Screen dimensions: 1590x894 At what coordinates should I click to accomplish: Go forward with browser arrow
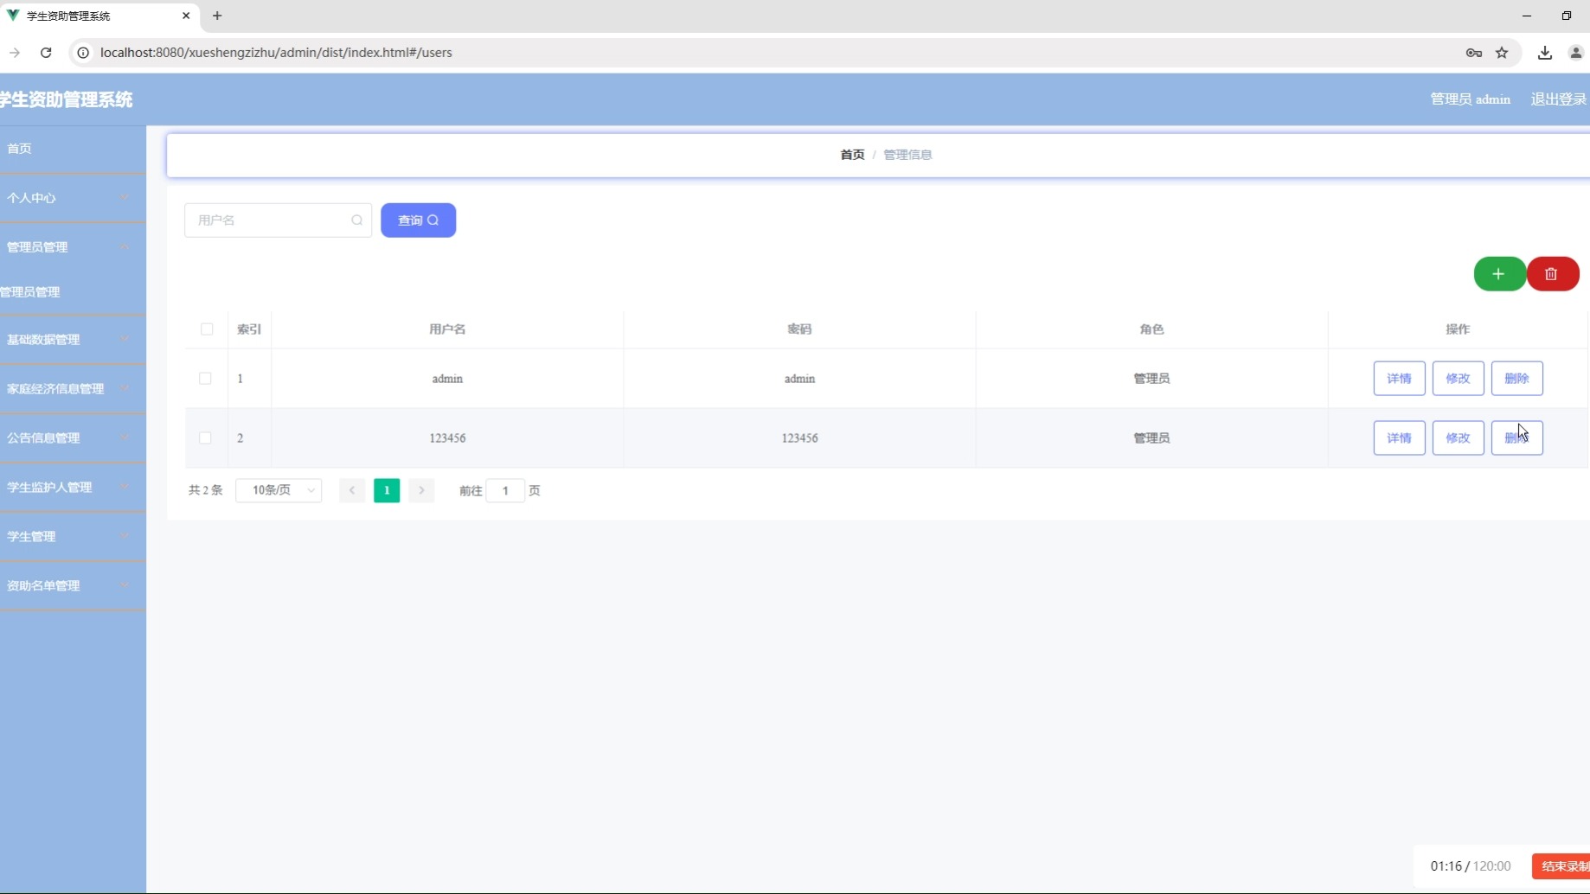15,53
